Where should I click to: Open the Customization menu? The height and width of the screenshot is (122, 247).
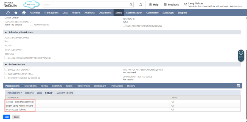[134, 13]
